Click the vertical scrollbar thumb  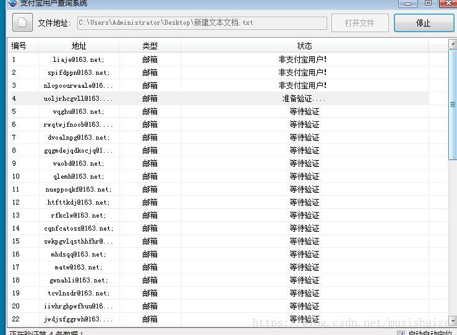tap(453, 104)
